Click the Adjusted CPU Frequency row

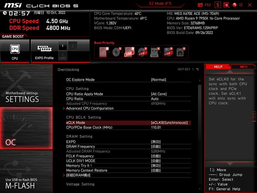point(128,104)
